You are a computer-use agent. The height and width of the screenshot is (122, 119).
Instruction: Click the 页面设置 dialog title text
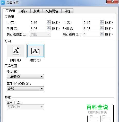pyautogui.click(x=12, y=3)
